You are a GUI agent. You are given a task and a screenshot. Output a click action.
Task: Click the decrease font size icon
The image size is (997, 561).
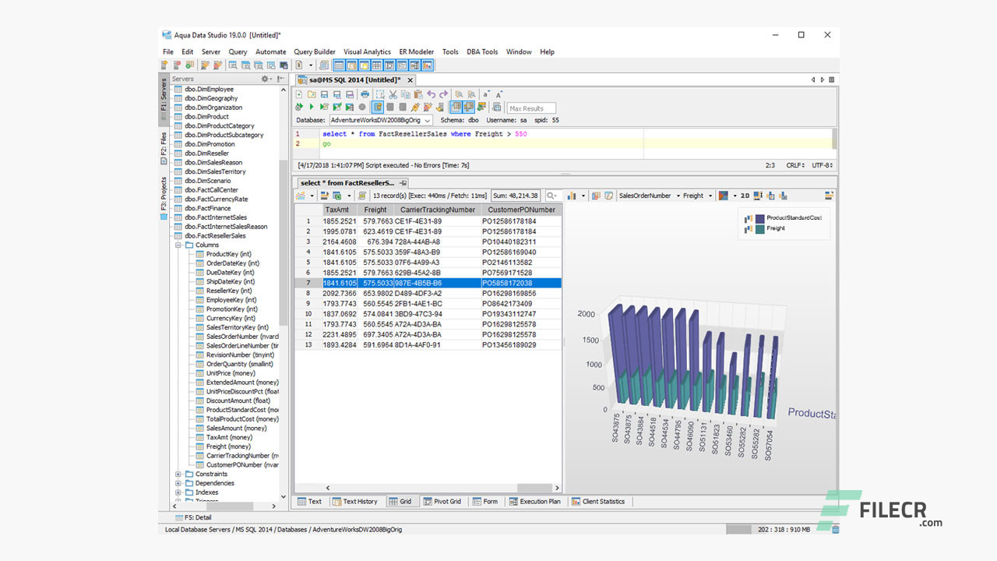(x=486, y=94)
